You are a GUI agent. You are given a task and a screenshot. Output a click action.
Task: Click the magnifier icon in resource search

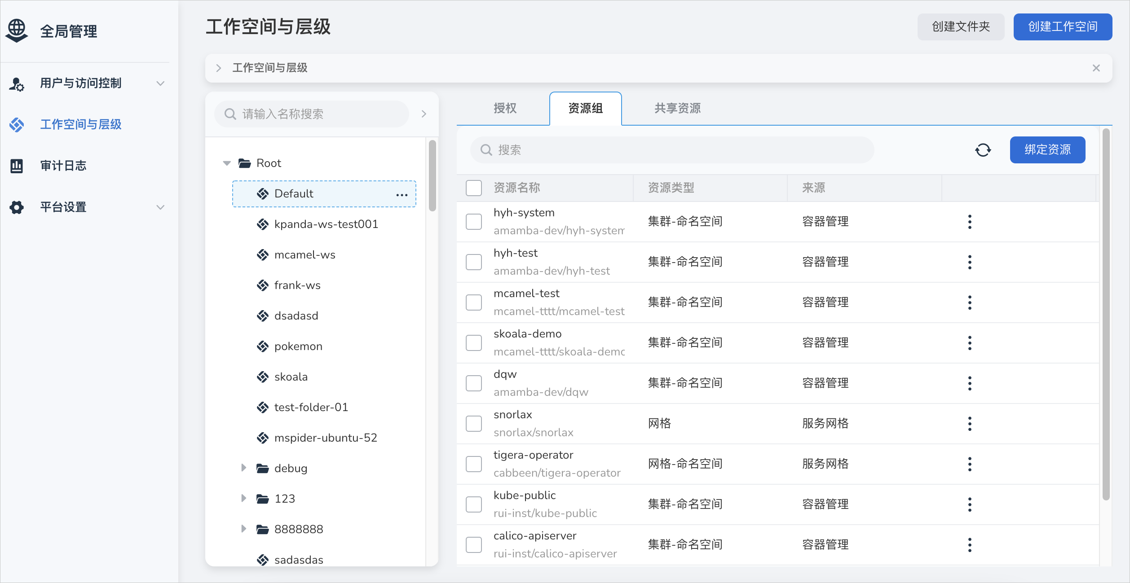pyautogui.click(x=486, y=150)
